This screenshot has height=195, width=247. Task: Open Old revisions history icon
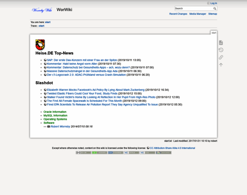(221, 50)
